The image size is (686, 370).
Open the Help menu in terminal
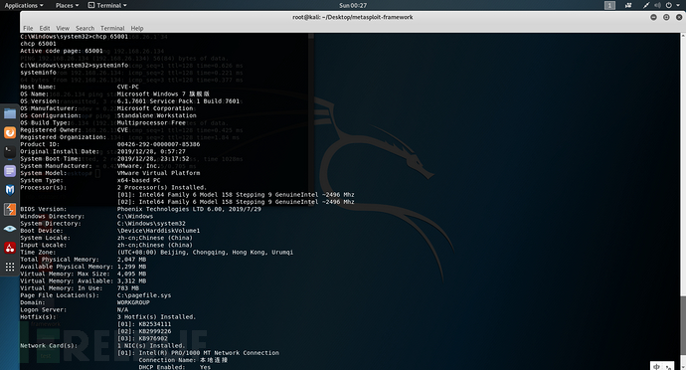[137, 28]
